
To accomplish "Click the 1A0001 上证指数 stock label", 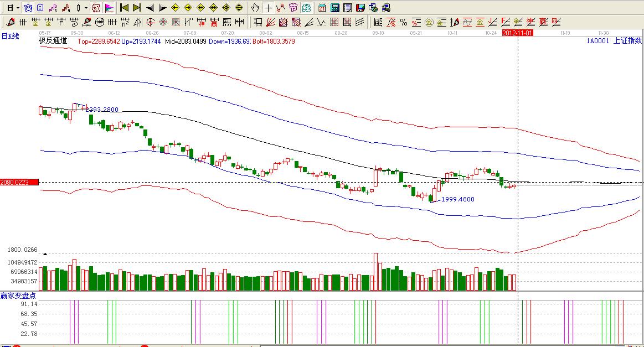I will pos(614,40).
